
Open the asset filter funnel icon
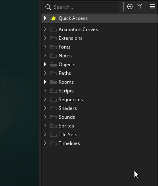click(x=140, y=6)
